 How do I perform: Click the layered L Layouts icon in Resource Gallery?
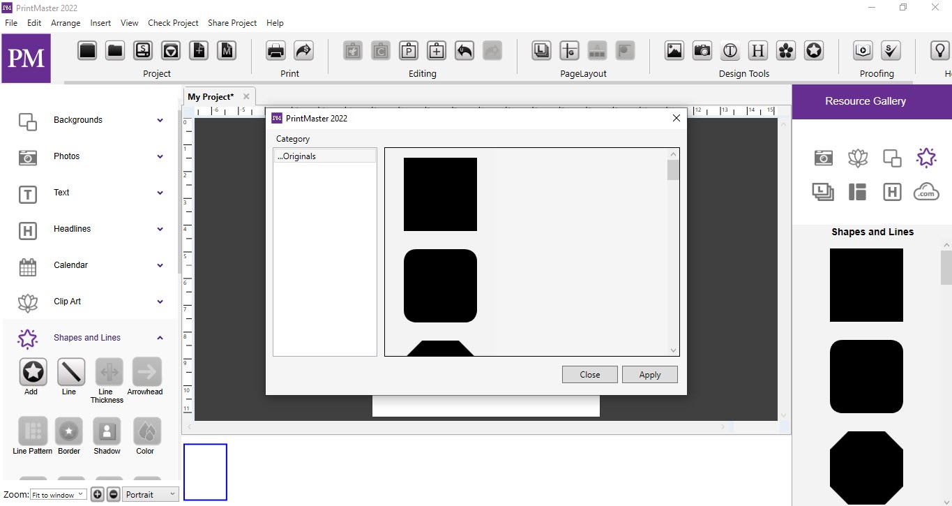click(x=824, y=192)
